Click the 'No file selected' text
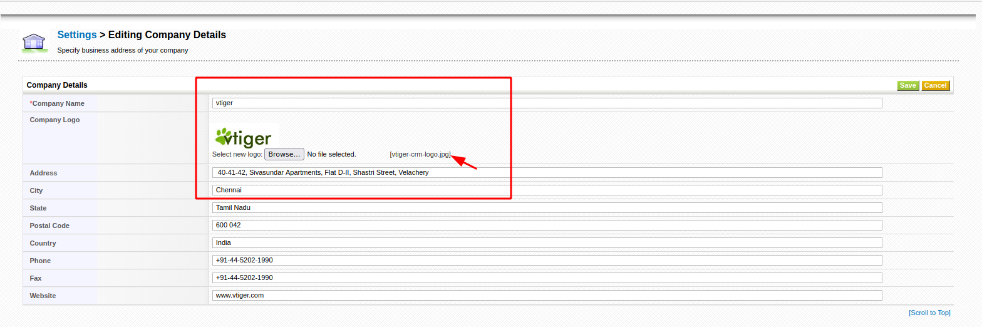982x327 pixels. pos(331,154)
